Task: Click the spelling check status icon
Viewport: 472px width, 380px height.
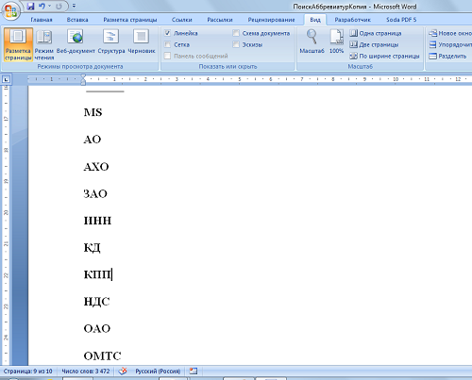Action: [123, 372]
